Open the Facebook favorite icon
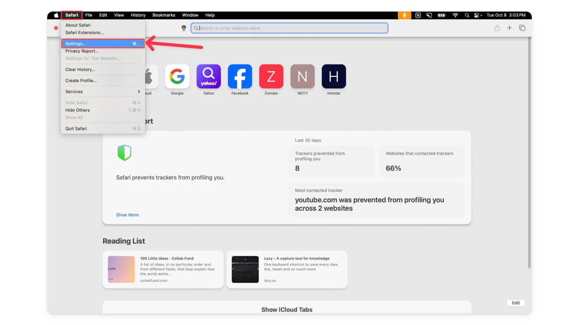Screen dimensions: 579x325 (240, 77)
